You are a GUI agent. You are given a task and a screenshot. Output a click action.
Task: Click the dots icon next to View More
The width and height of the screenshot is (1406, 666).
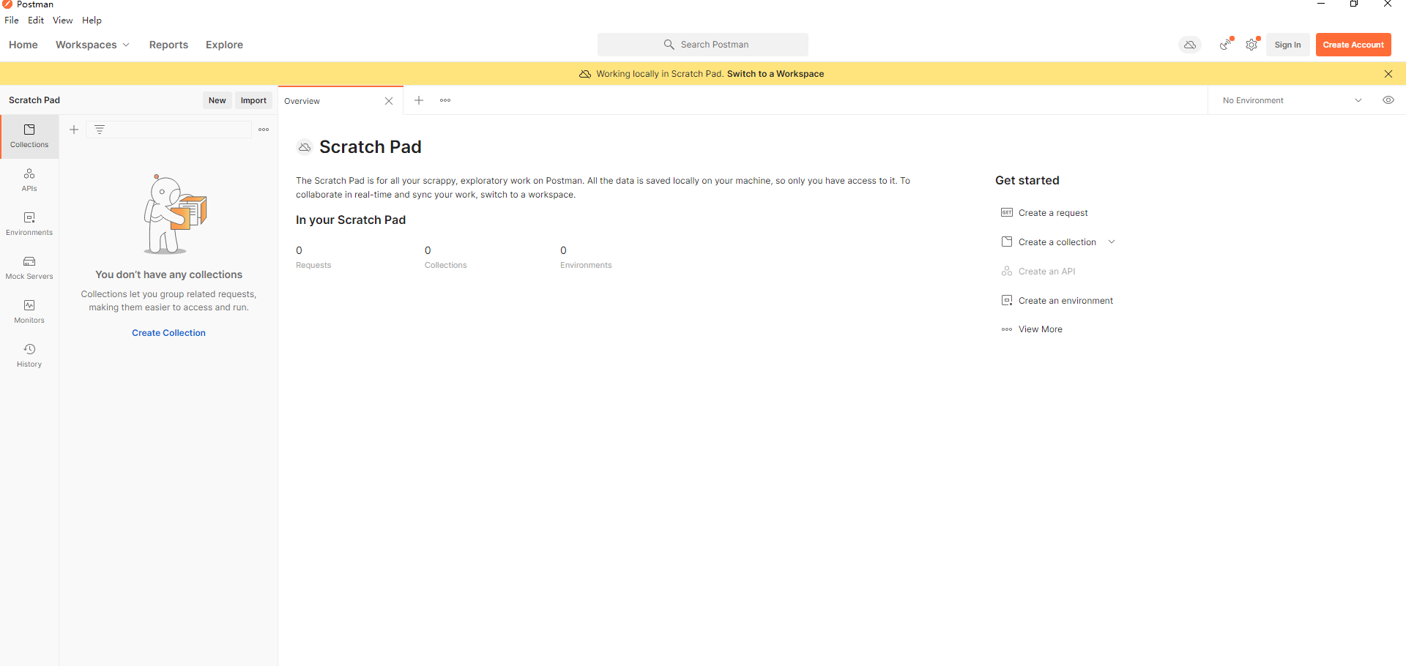(1007, 329)
